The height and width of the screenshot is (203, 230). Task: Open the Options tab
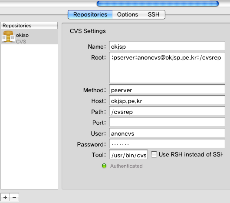coord(128,14)
